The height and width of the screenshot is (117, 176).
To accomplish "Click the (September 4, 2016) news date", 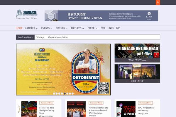I will tap(58, 37).
